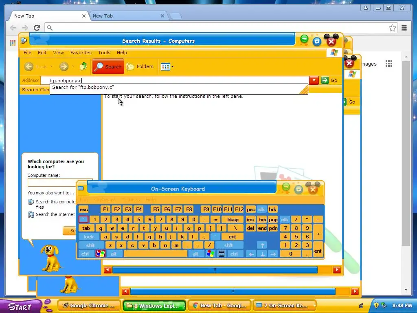Open the Favorites menu
The image size is (417, 313).
point(81,53)
